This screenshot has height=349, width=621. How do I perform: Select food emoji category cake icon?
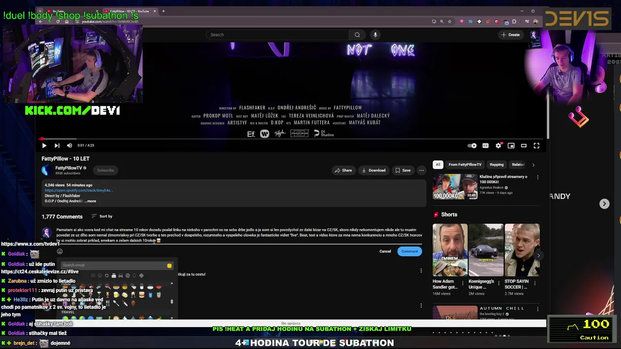point(114,276)
